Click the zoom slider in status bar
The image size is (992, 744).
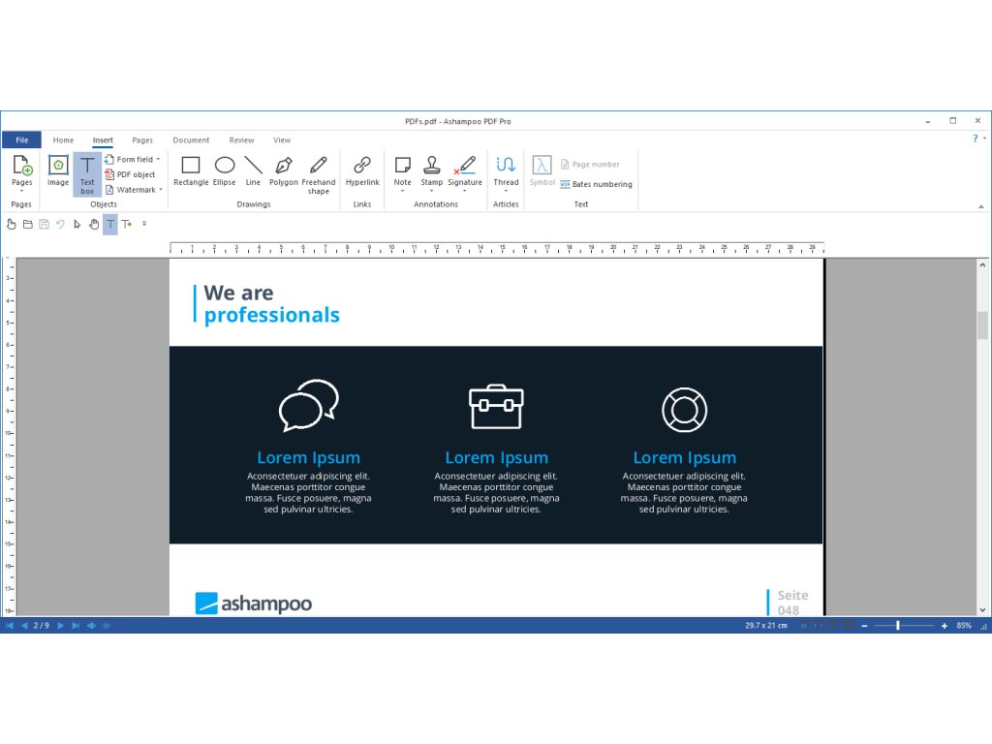tap(898, 626)
